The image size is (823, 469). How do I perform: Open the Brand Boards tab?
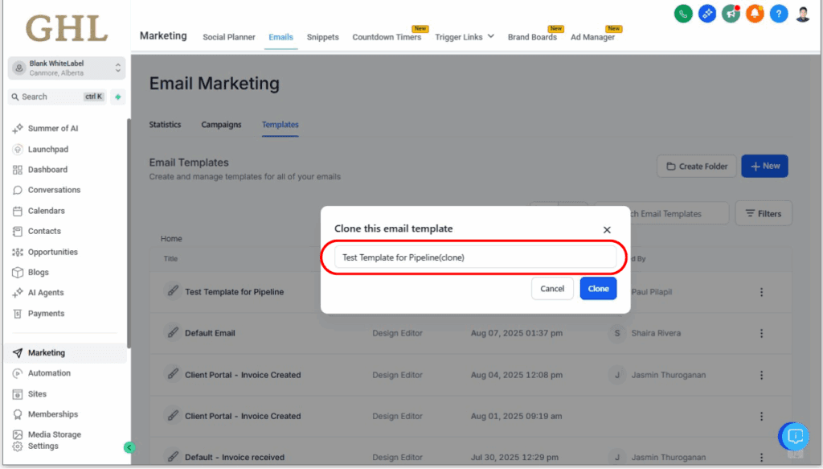coord(532,37)
